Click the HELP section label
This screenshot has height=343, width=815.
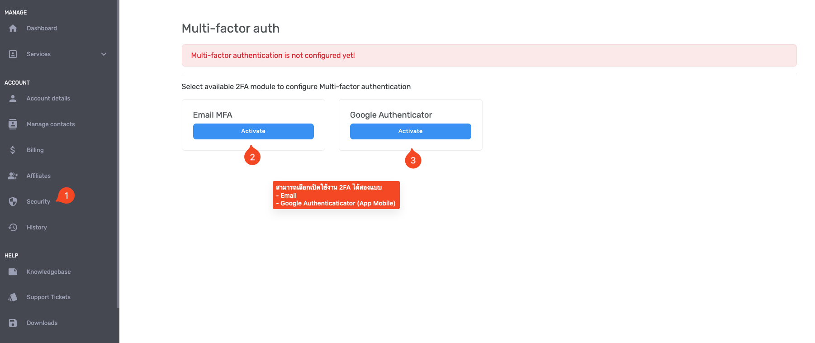11,256
